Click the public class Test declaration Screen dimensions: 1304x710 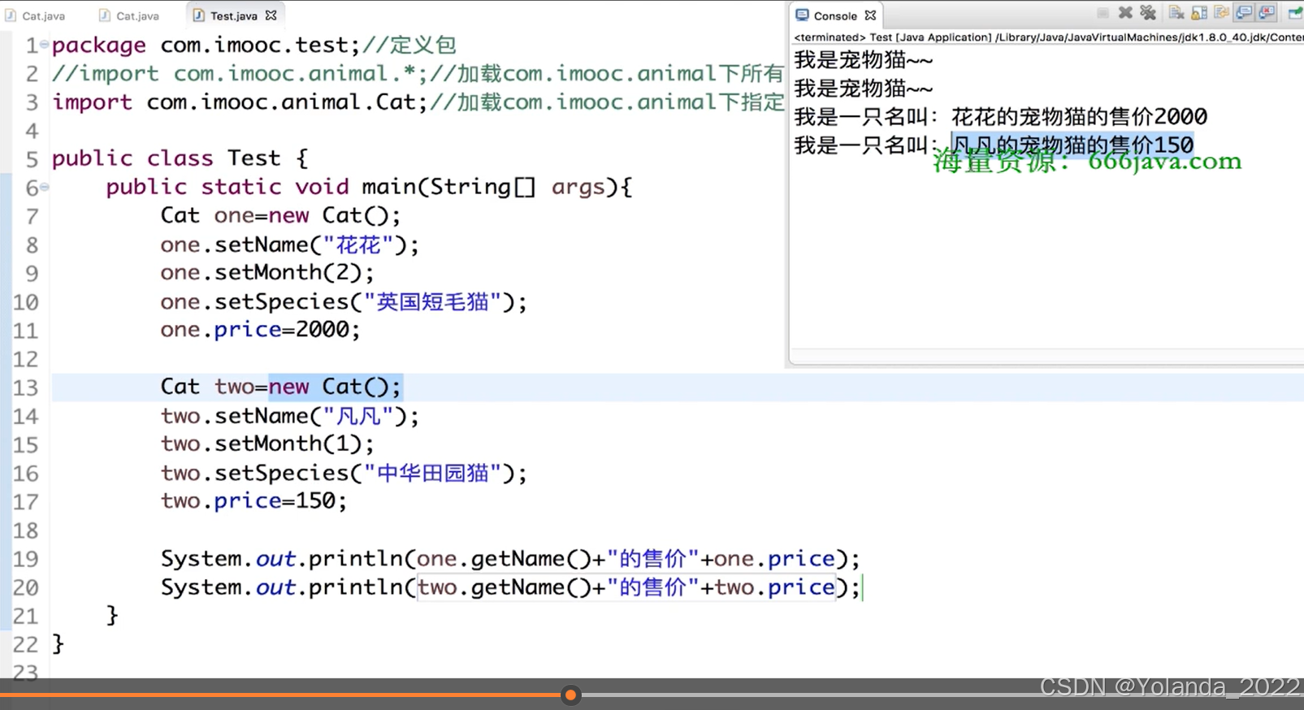180,158
